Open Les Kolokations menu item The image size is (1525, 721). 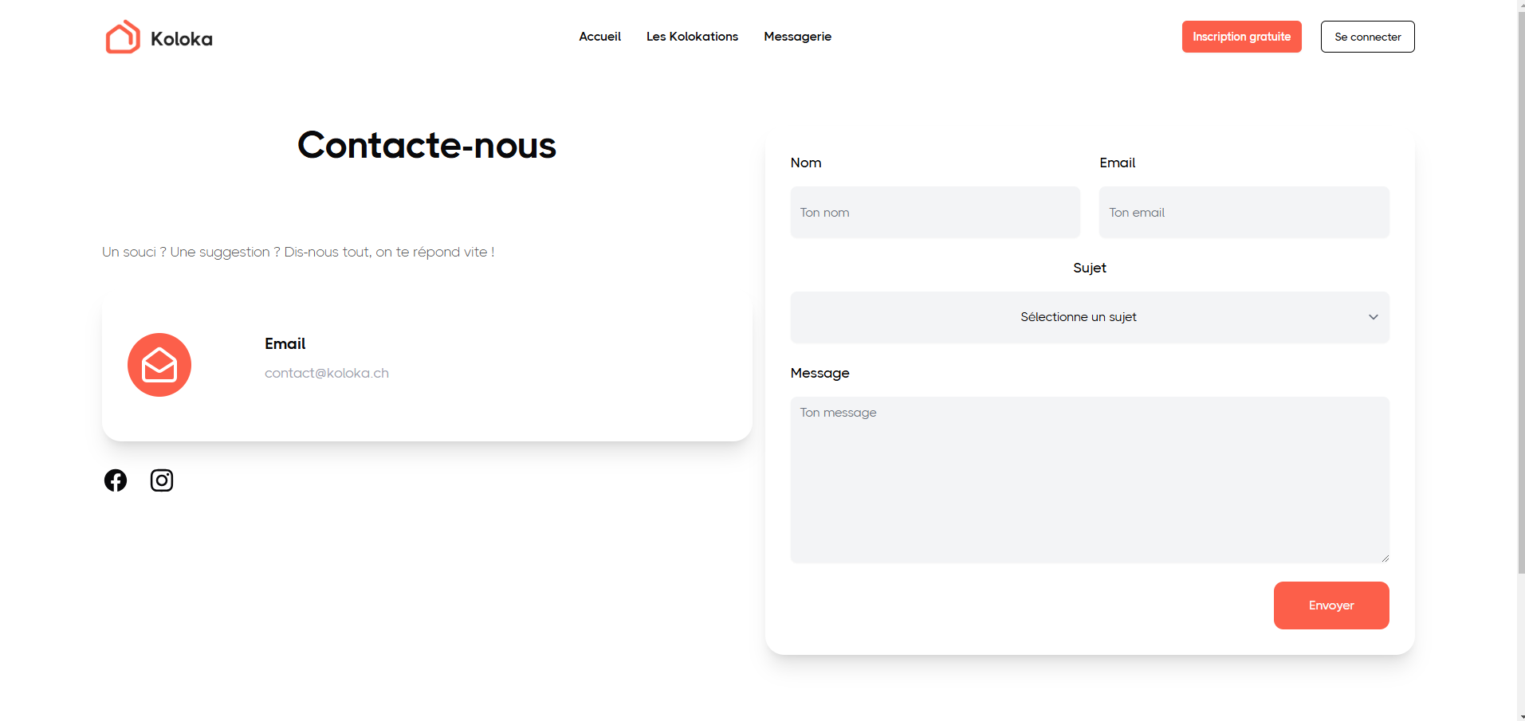[x=692, y=37]
